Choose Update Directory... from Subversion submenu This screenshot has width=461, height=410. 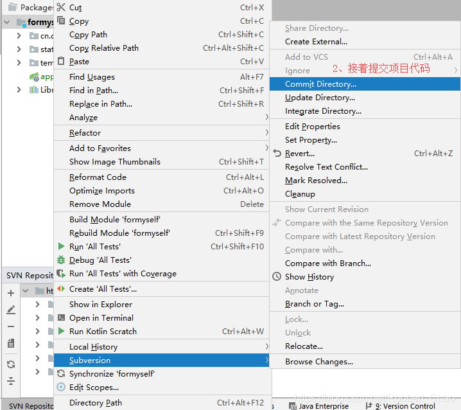(x=365, y=98)
